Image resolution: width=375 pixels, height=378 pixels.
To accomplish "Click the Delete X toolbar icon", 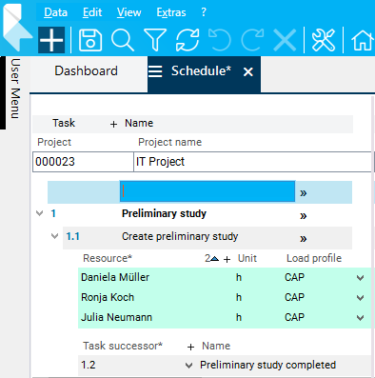I will point(285,40).
